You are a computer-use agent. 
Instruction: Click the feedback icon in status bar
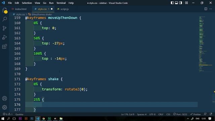(205, 114)
